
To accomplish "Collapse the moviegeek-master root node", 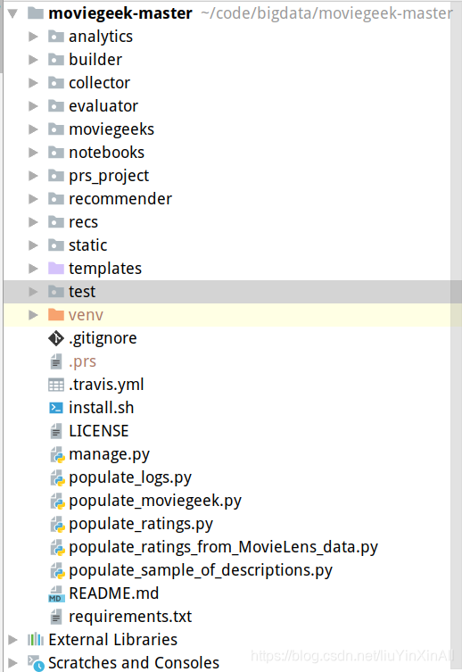I will 12,13.
